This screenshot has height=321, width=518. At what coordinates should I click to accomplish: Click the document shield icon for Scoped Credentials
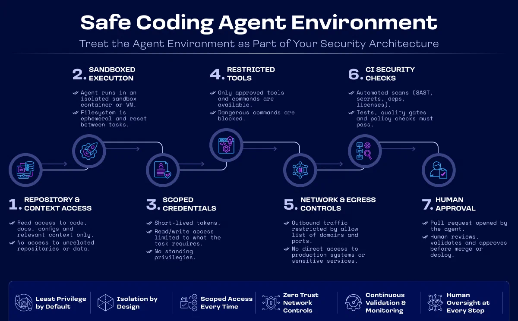click(163, 170)
